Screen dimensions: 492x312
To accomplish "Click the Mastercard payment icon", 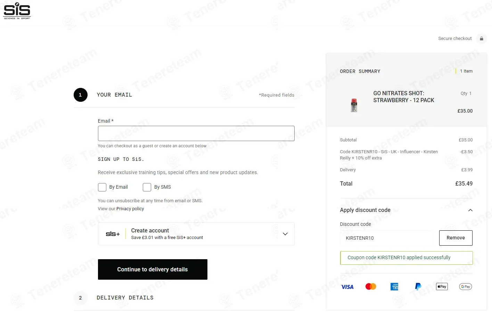I will click(371, 287).
